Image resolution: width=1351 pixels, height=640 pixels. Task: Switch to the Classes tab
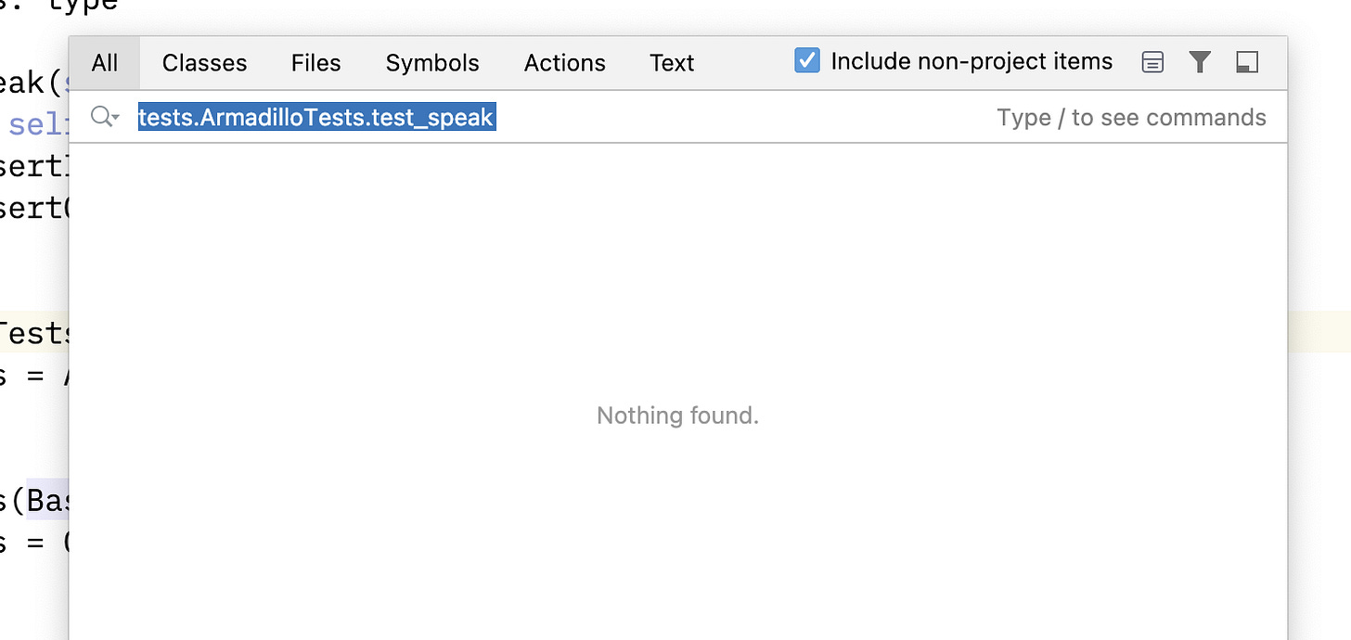click(x=204, y=62)
